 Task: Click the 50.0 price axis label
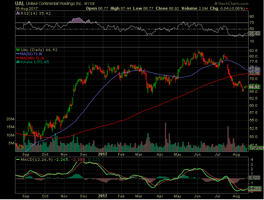pyautogui.click(x=253, y=137)
